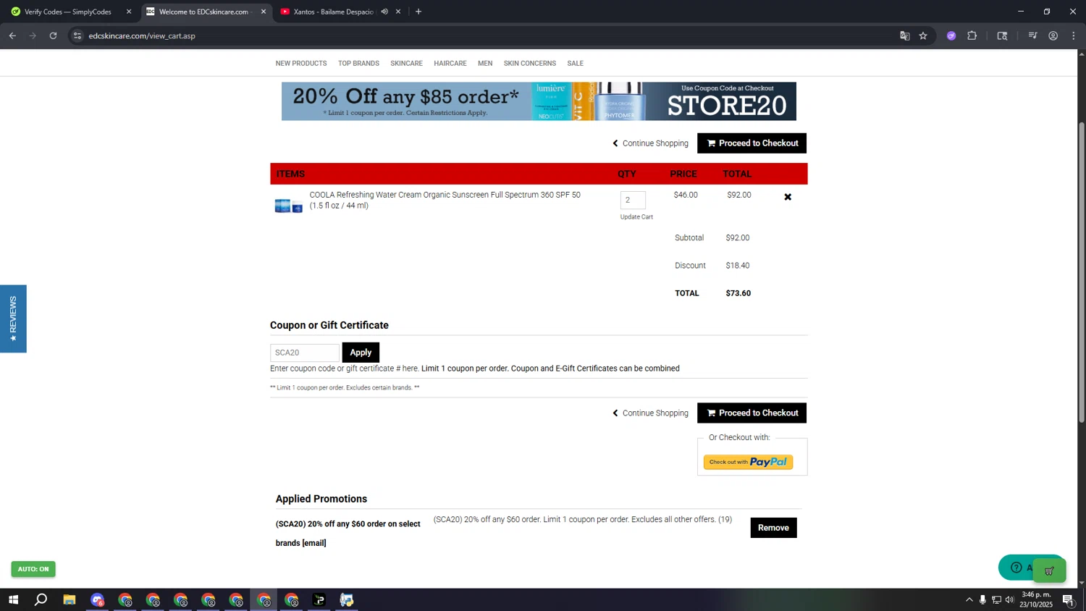Click the Discount $18.40 value
Viewport: 1086px width, 611px height.
coord(738,266)
